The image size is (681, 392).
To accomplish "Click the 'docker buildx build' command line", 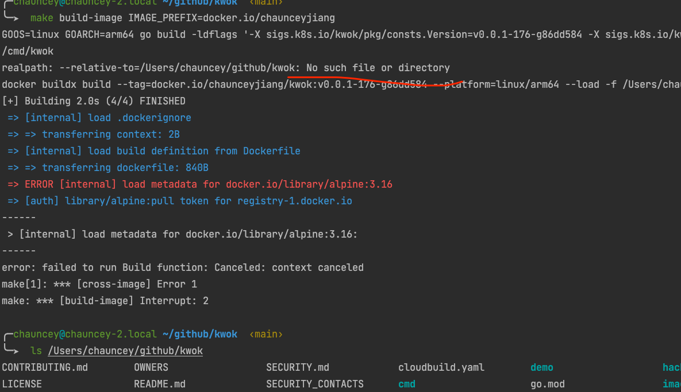I will coord(341,84).
